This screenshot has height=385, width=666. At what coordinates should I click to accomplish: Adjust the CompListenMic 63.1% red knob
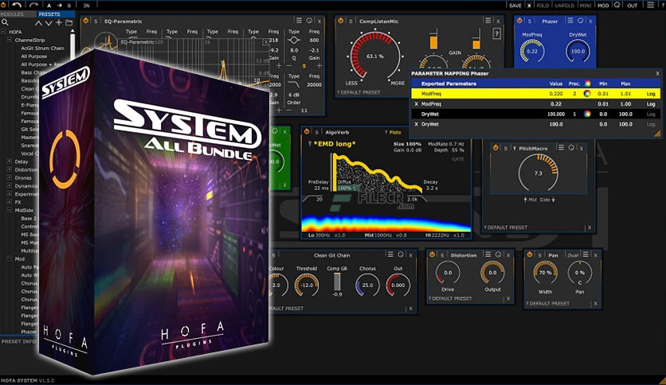[x=375, y=56]
